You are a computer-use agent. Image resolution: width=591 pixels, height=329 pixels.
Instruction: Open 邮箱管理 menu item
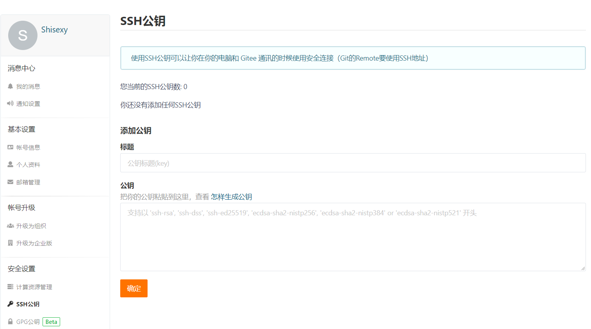(28, 182)
